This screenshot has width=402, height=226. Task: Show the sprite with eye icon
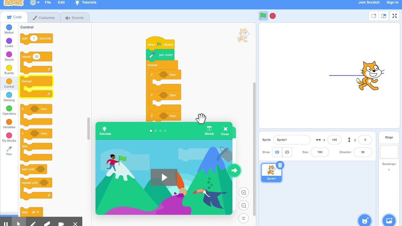pyautogui.click(x=277, y=152)
